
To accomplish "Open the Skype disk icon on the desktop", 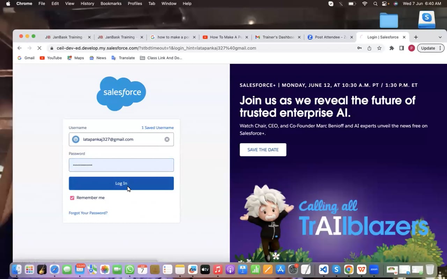I will (427, 20).
